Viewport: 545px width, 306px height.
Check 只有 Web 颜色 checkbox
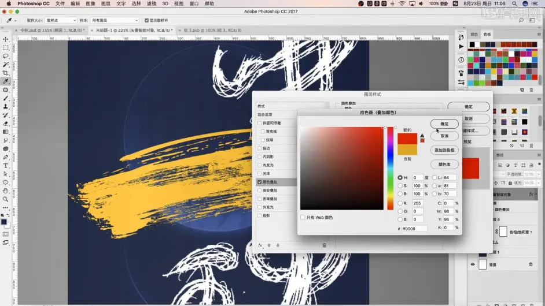click(x=303, y=217)
